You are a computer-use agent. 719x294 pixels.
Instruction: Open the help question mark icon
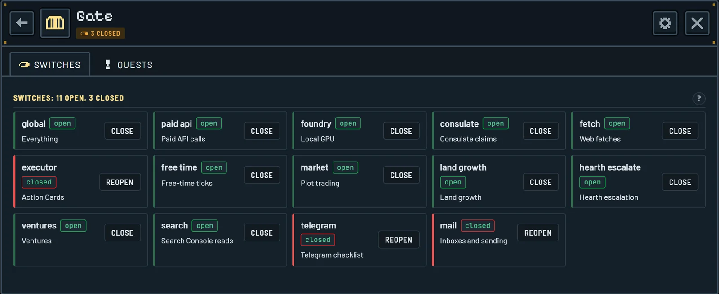(x=699, y=98)
